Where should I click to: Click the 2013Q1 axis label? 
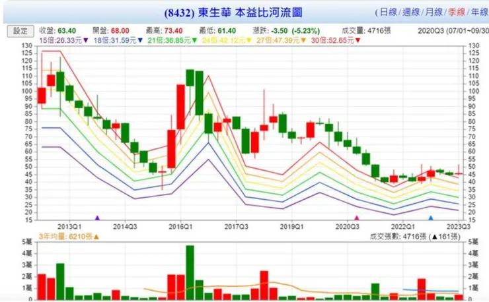(69, 227)
